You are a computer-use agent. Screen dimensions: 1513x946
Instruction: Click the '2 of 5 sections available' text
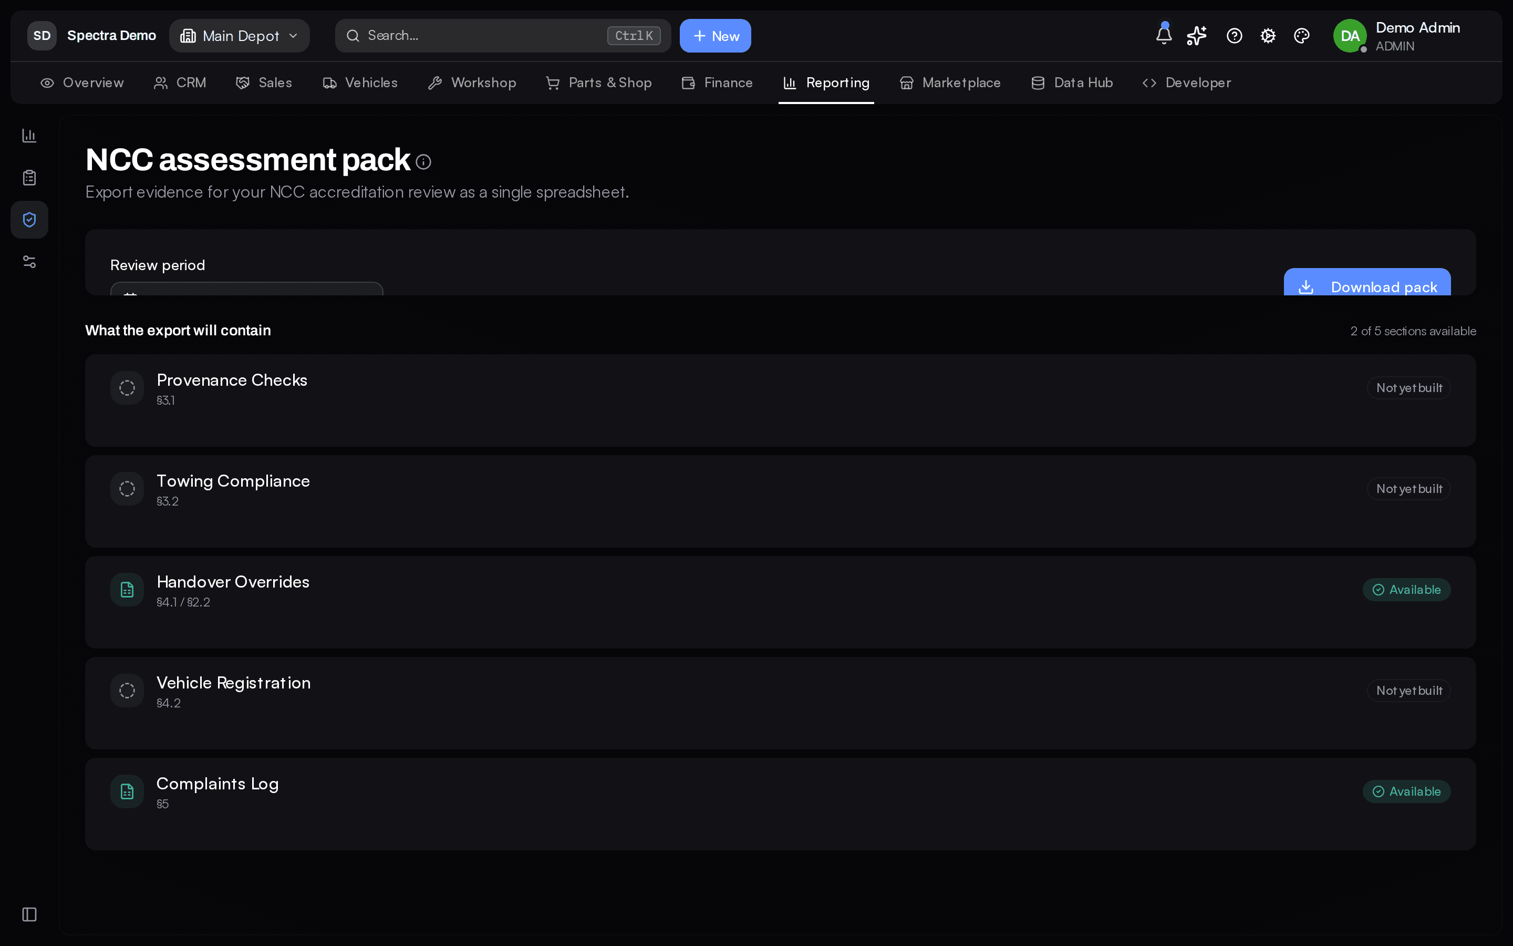tap(1413, 331)
